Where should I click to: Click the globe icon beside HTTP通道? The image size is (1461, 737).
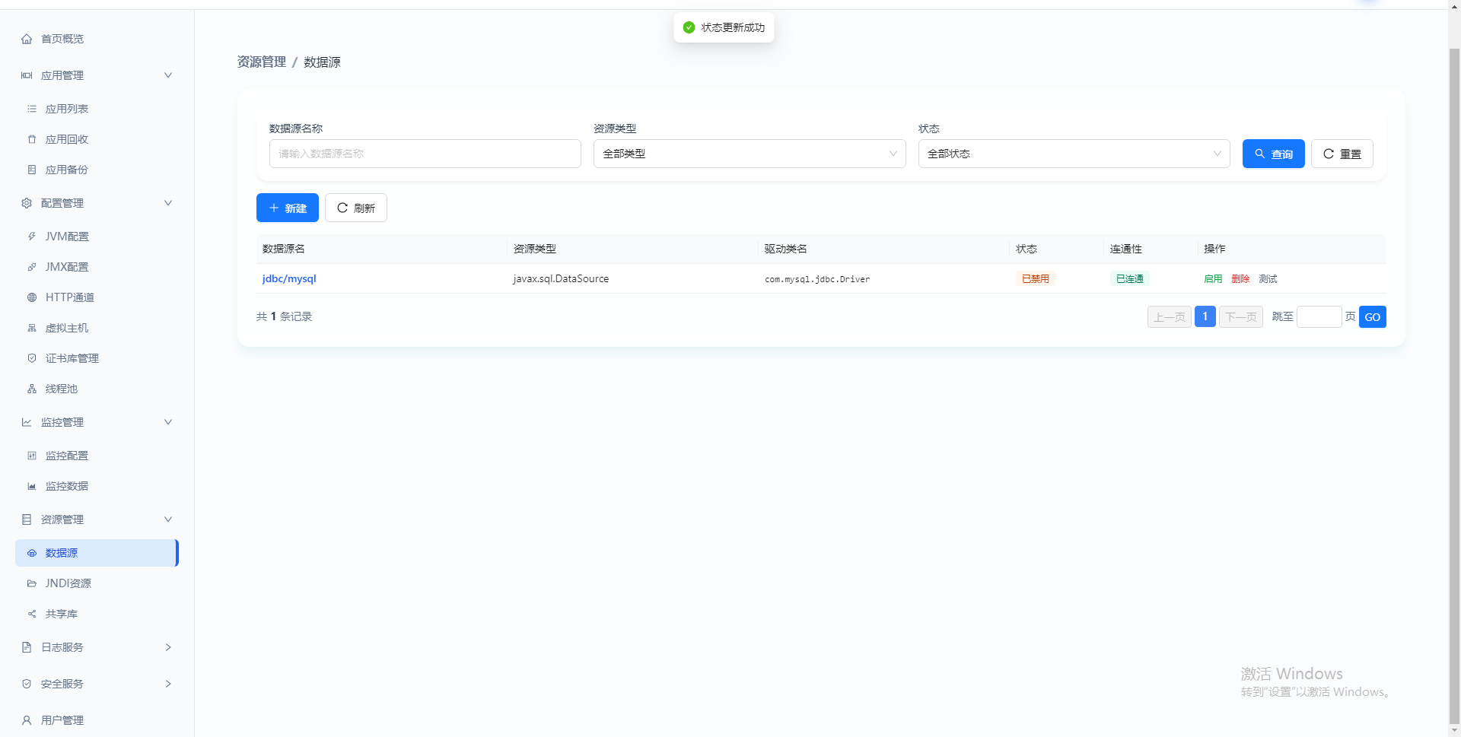click(32, 297)
